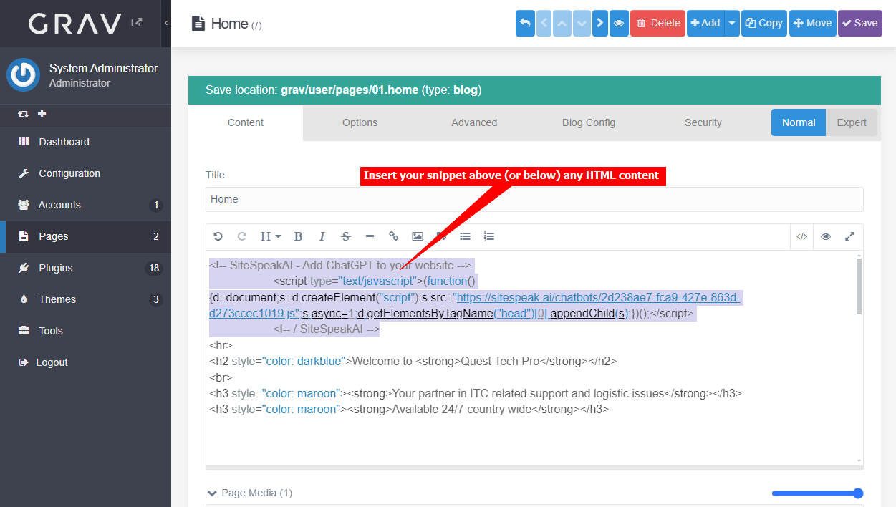Viewport: 896px width, 507px height.
Task: Open Tools in the sidebar
Action: [85, 331]
